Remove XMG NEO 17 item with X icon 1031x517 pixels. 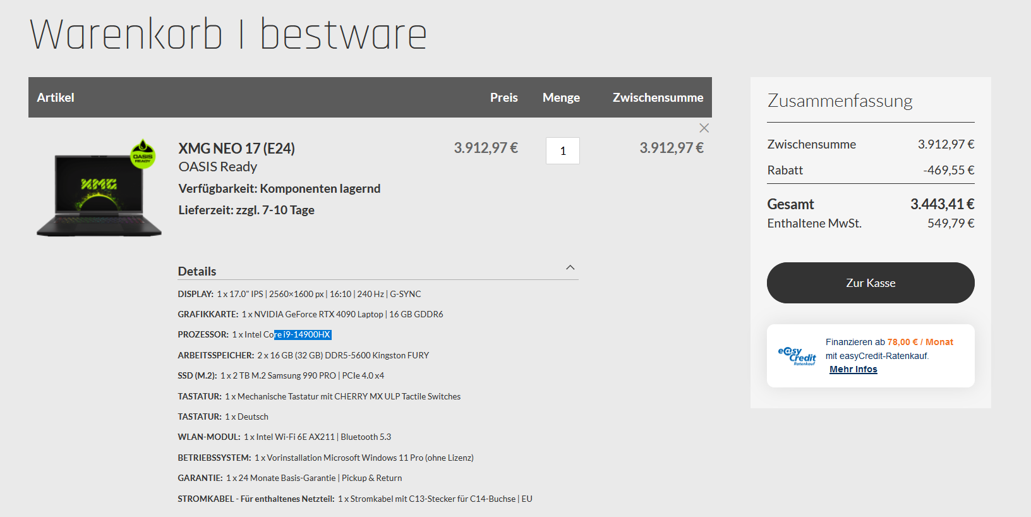pyautogui.click(x=704, y=128)
